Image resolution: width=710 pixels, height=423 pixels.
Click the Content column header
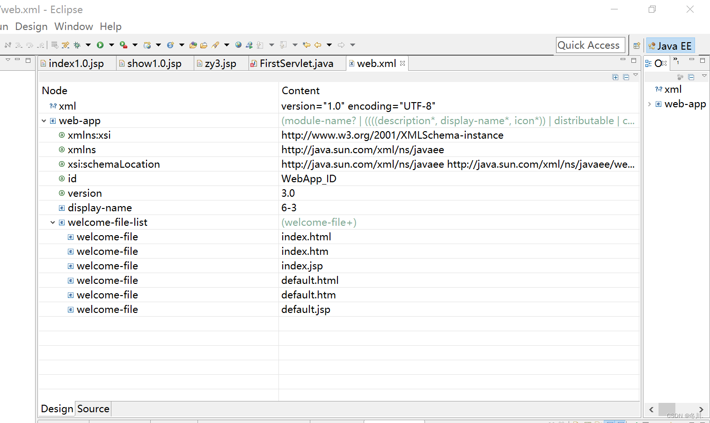(459, 90)
